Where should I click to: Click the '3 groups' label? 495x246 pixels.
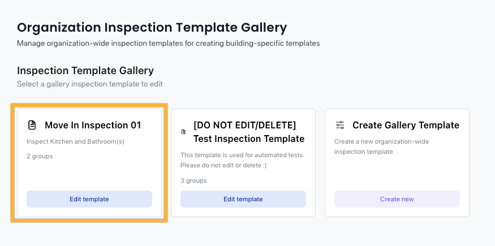tap(193, 180)
